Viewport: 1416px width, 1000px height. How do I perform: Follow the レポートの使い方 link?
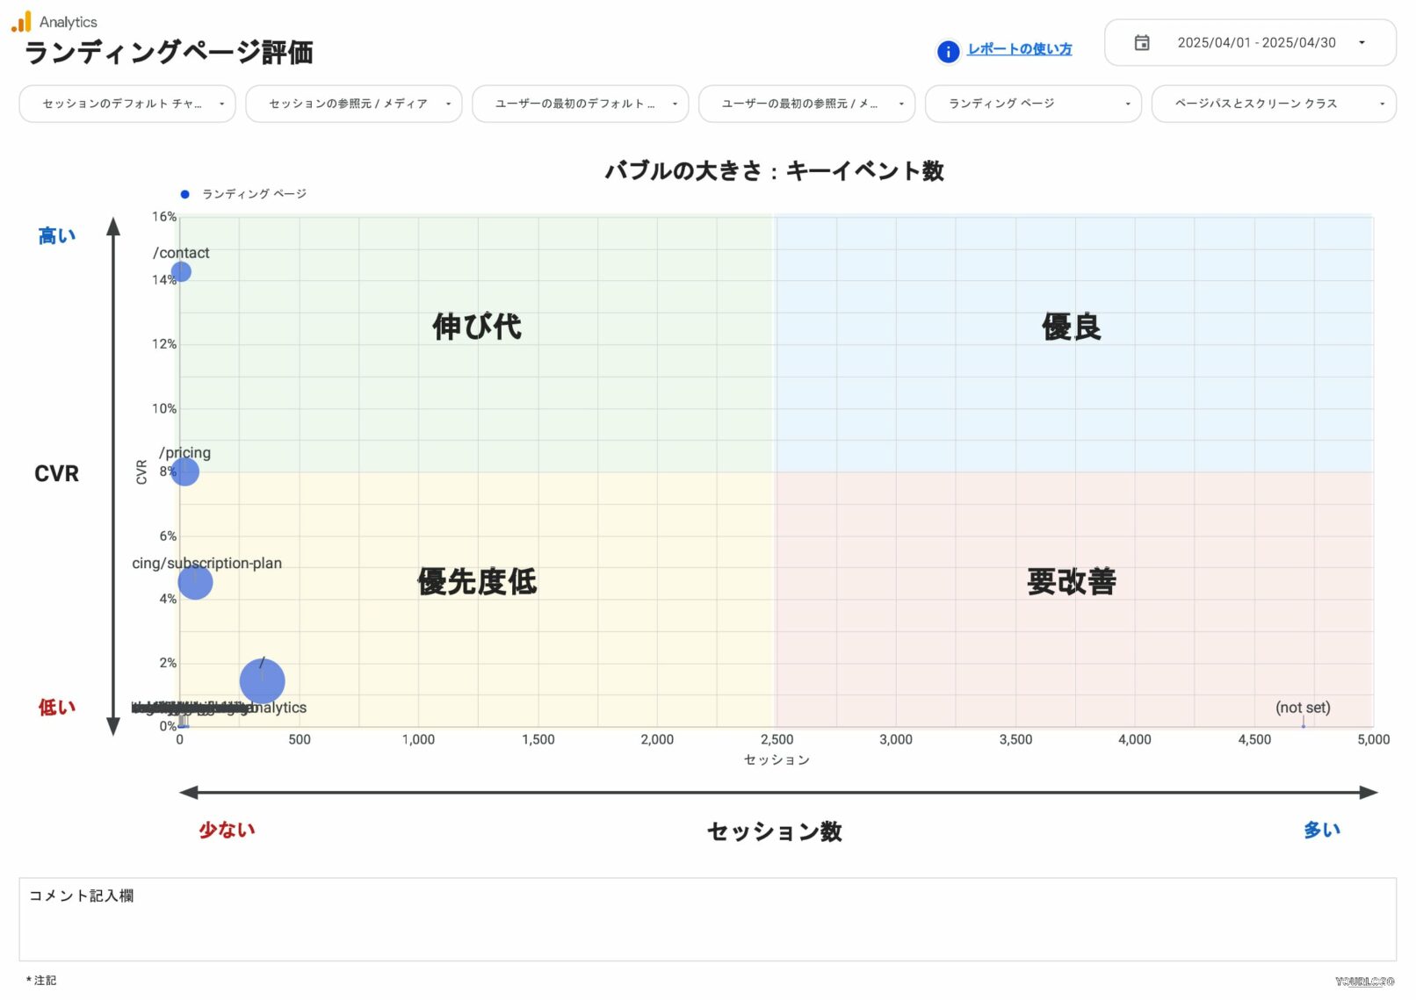1019,50
